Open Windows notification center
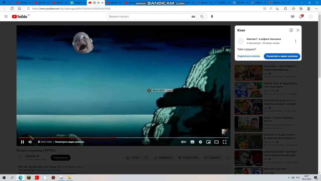Viewport: 321px width, 181px height. 316,177
